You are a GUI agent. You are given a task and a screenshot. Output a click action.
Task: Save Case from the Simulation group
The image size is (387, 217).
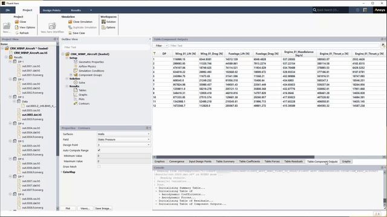77,33
